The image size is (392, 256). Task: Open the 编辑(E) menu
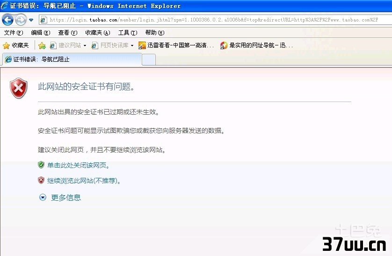click(41, 33)
